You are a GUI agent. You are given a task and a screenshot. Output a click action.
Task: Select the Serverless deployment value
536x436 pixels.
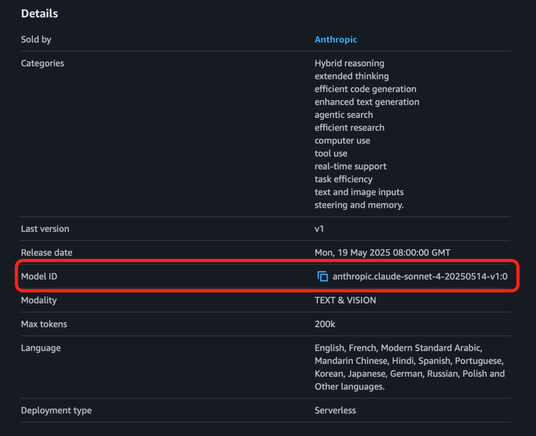pos(335,410)
